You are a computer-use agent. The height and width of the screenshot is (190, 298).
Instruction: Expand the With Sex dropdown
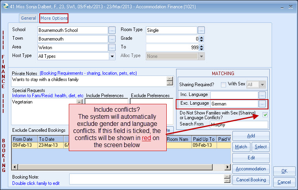(x=262, y=84)
